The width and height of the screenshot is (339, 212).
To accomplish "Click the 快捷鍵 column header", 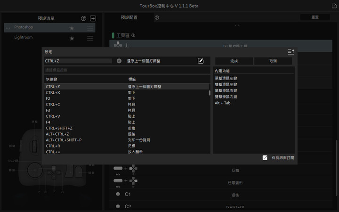I will 51,80.
